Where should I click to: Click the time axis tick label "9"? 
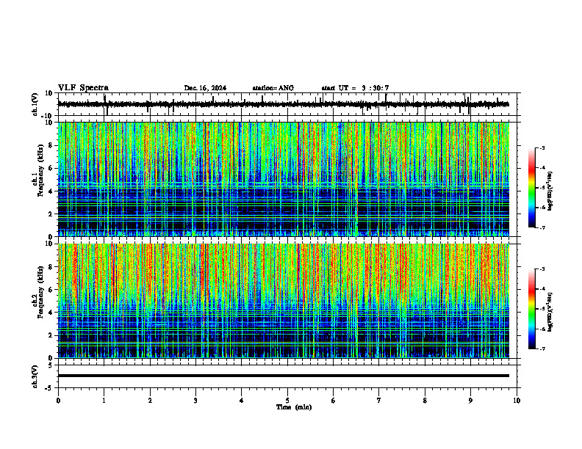[470, 401]
